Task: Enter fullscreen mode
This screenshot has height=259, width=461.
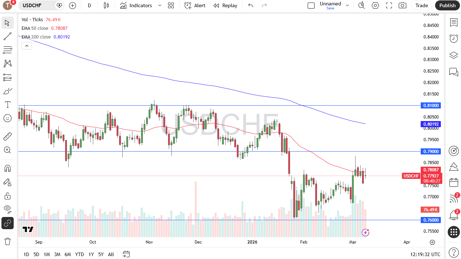Action: tap(389, 5)
